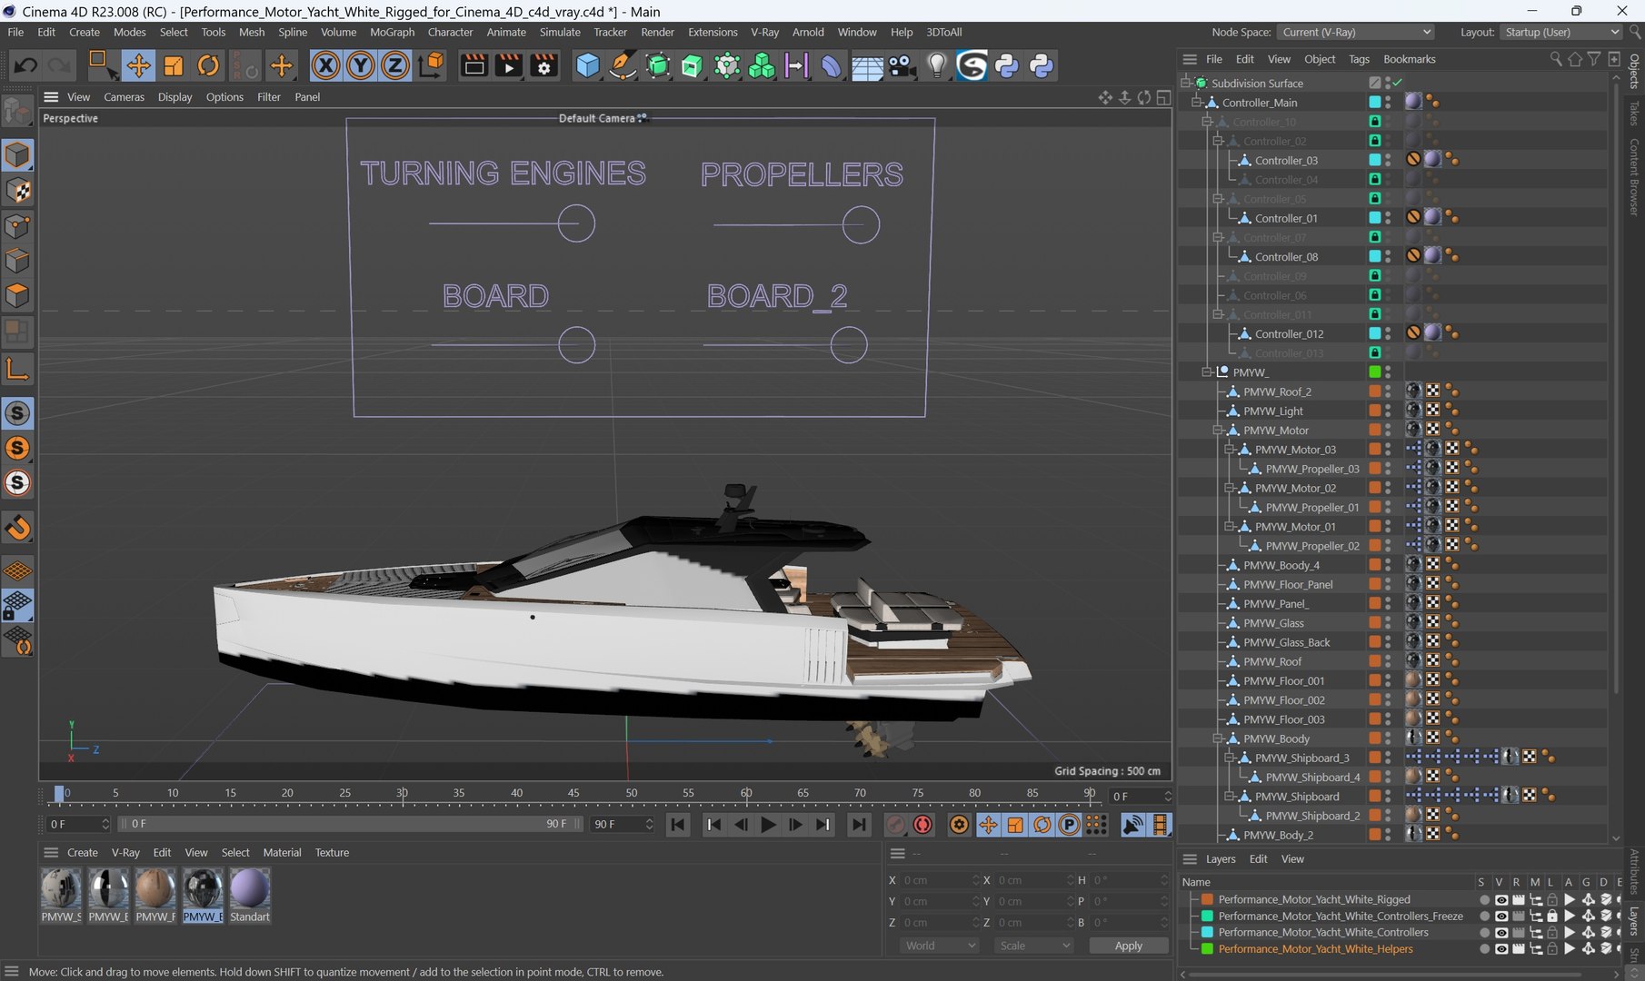Viewport: 1645px width, 981px height.
Task: Open the Render Settings gear-clapper icon
Action: click(543, 65)
